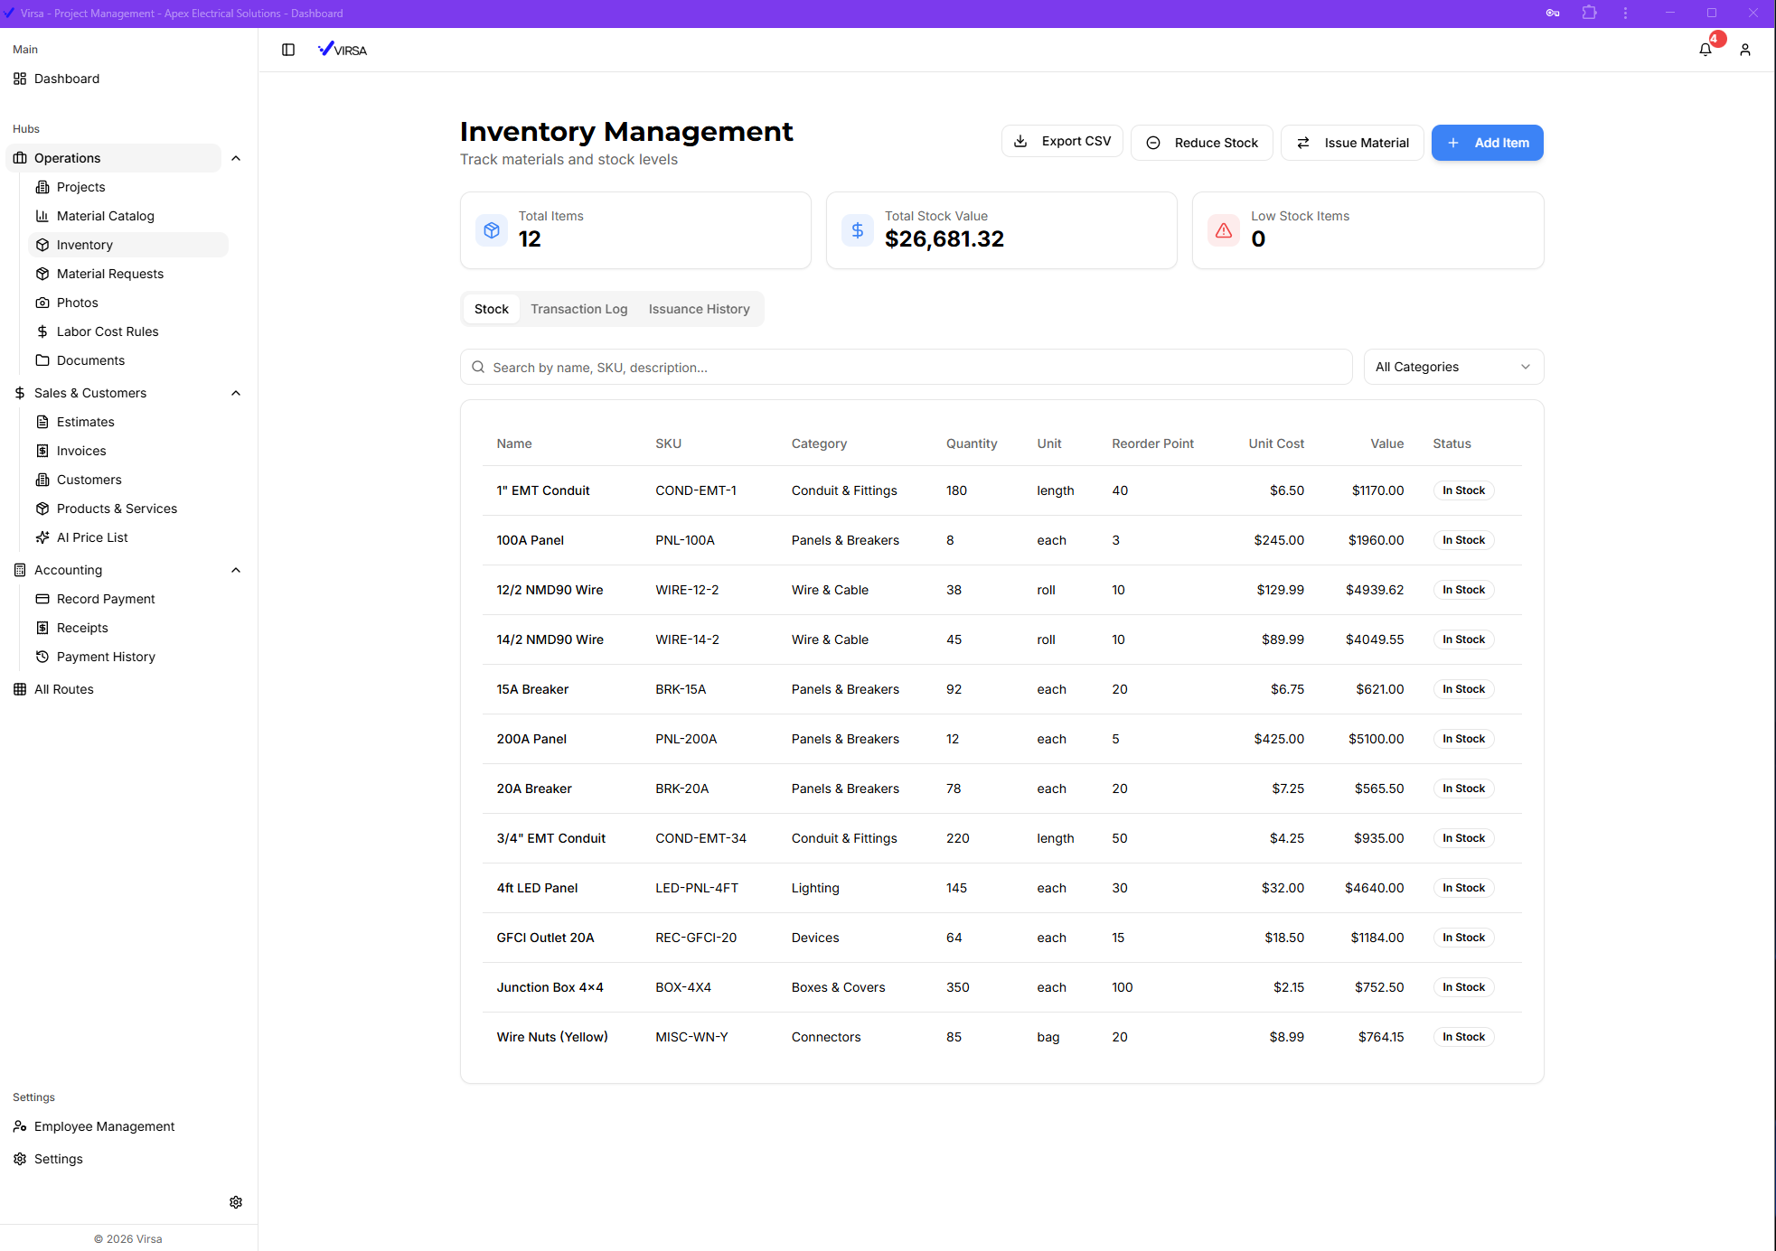Click the Employee Management user-cog icon
The height and width of the screenshot is (1251, 1776).
coord(20,1126)
